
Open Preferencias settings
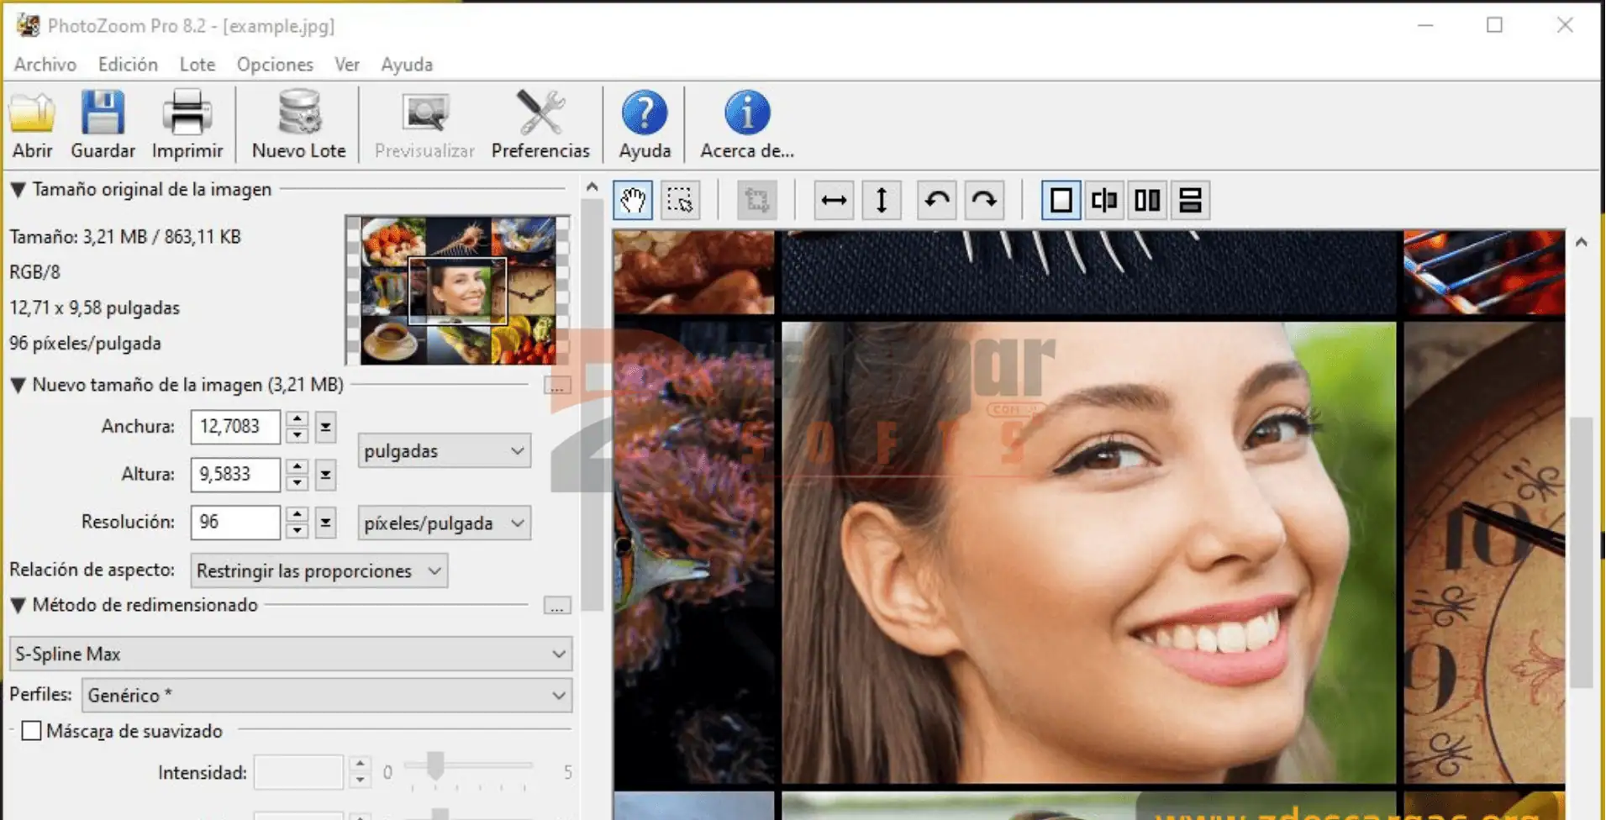pos(540,124)
